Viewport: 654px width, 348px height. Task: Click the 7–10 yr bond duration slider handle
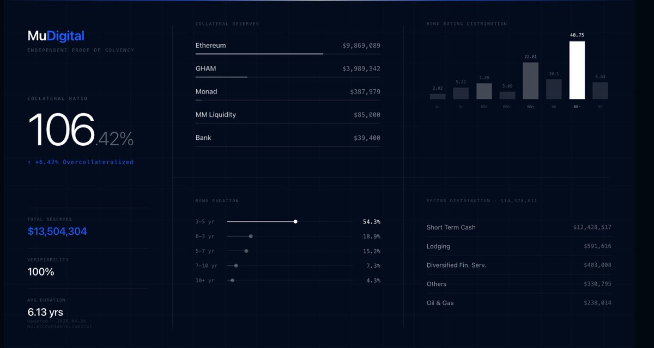point(236,266)
